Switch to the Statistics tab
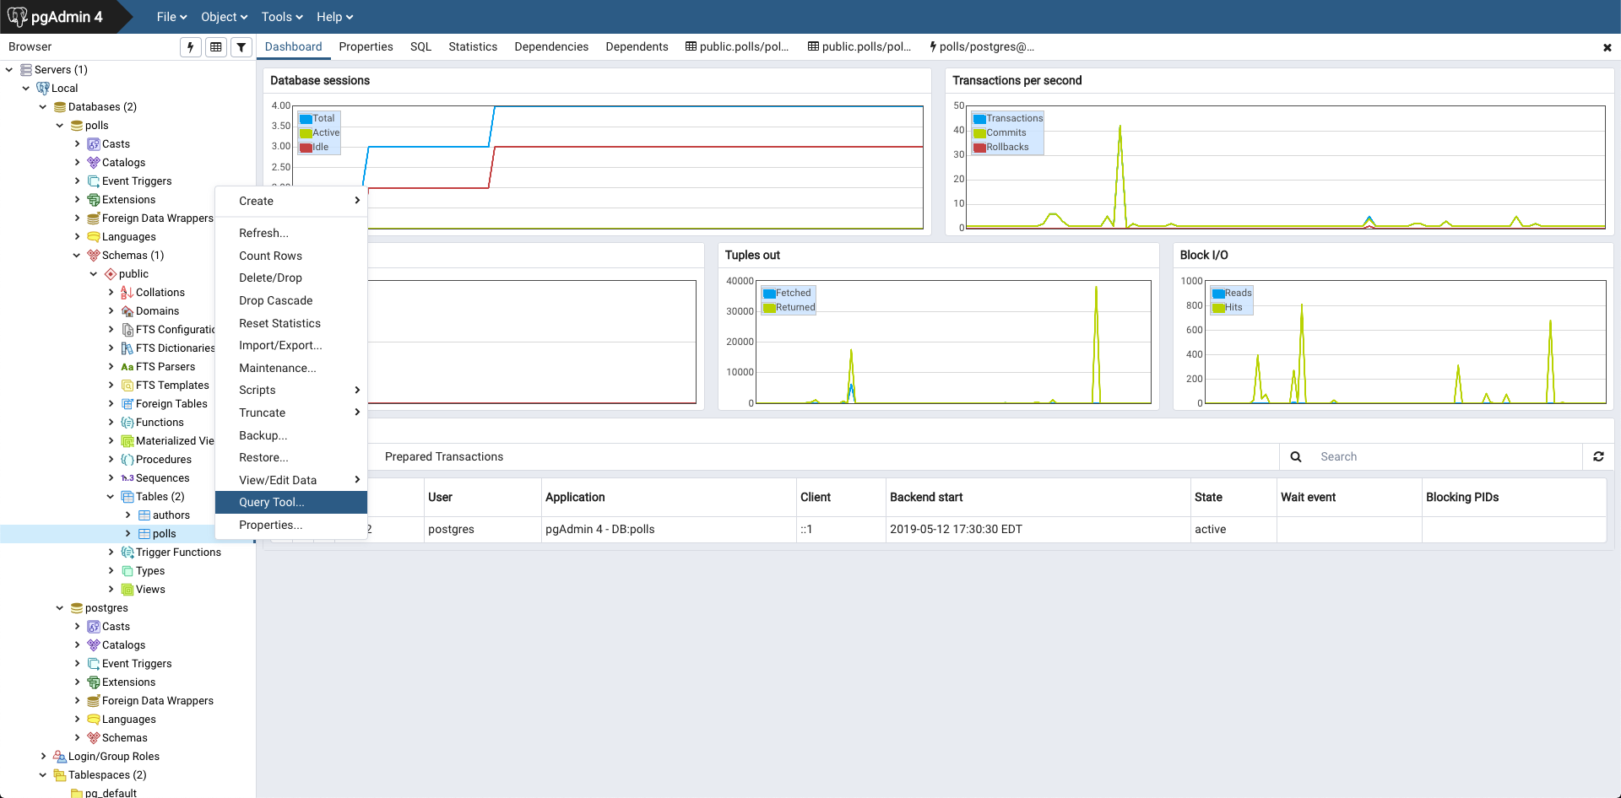This screenshot has height=798, width=1621. (x=473, y=46)
